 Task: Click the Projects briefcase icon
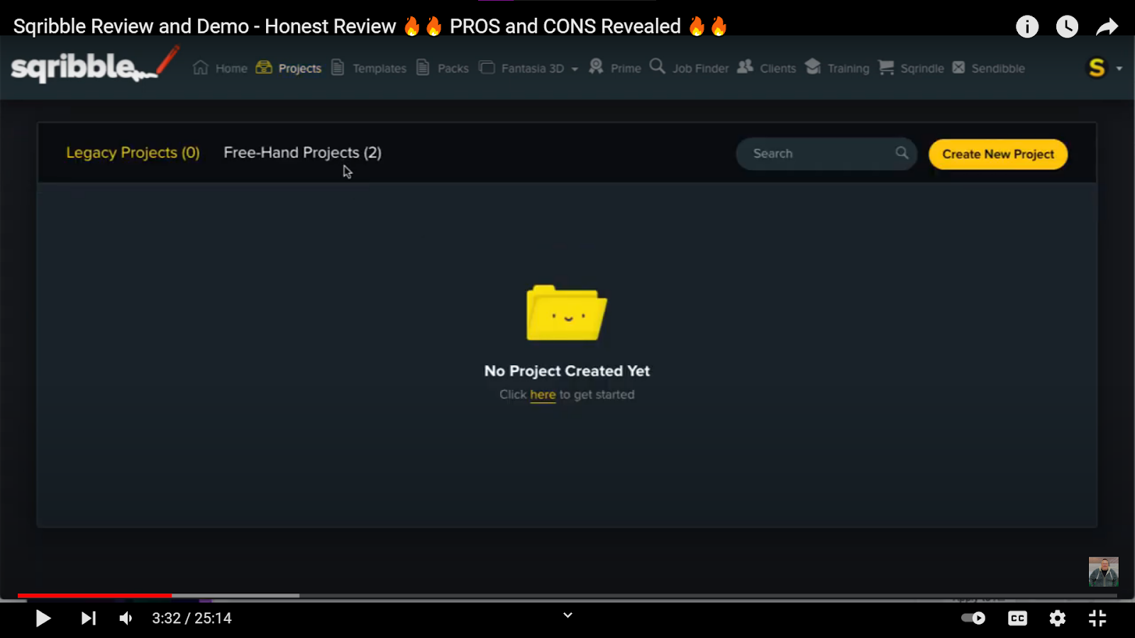[264, 67]
